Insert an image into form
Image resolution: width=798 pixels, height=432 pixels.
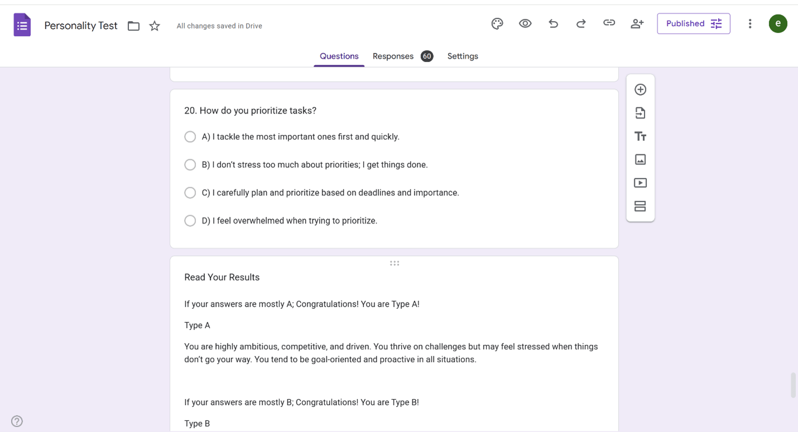[640, 159]
